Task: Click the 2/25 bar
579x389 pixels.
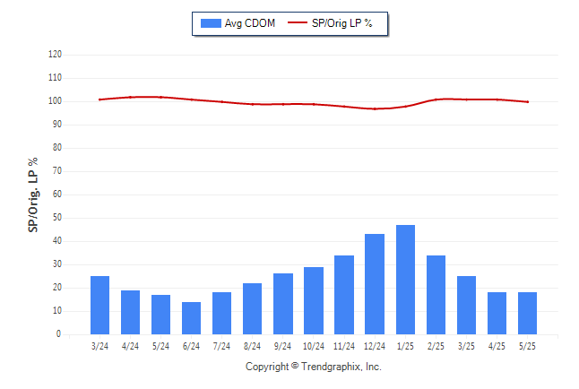Action: [x=436, y=295]
